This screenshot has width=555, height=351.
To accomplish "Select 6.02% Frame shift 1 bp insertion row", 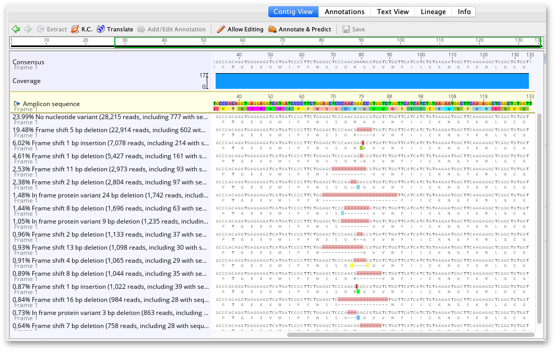I will 111,143.
